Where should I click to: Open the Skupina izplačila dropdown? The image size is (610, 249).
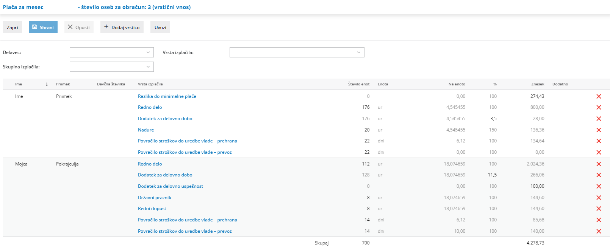pos(111,67)
